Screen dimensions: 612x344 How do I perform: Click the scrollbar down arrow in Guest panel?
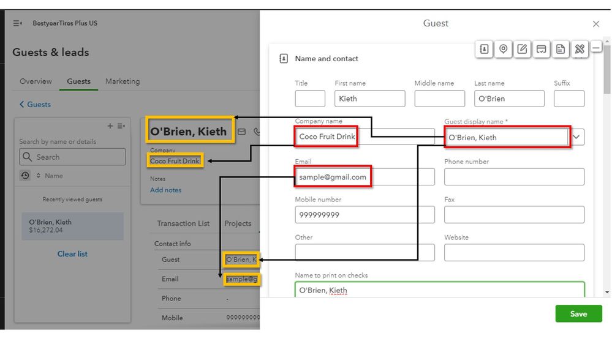pyautogui.click(x=607, y=292)
